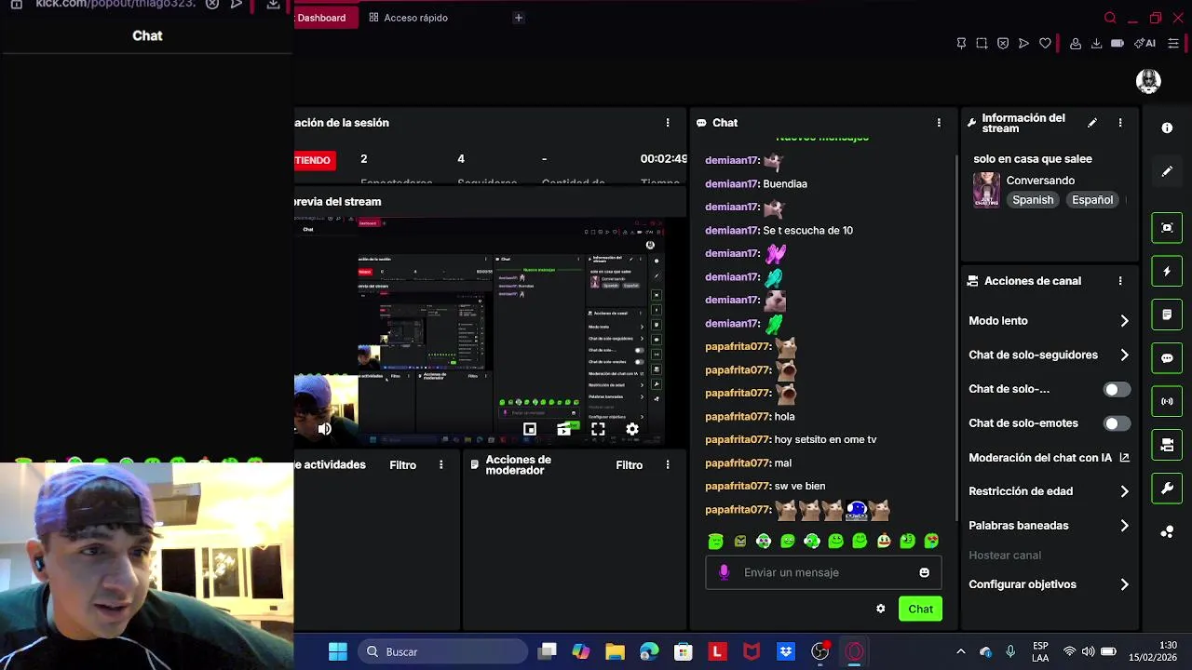Mute the stream preview audio
The image size is (1192, 670).
(x=324, y=429)
